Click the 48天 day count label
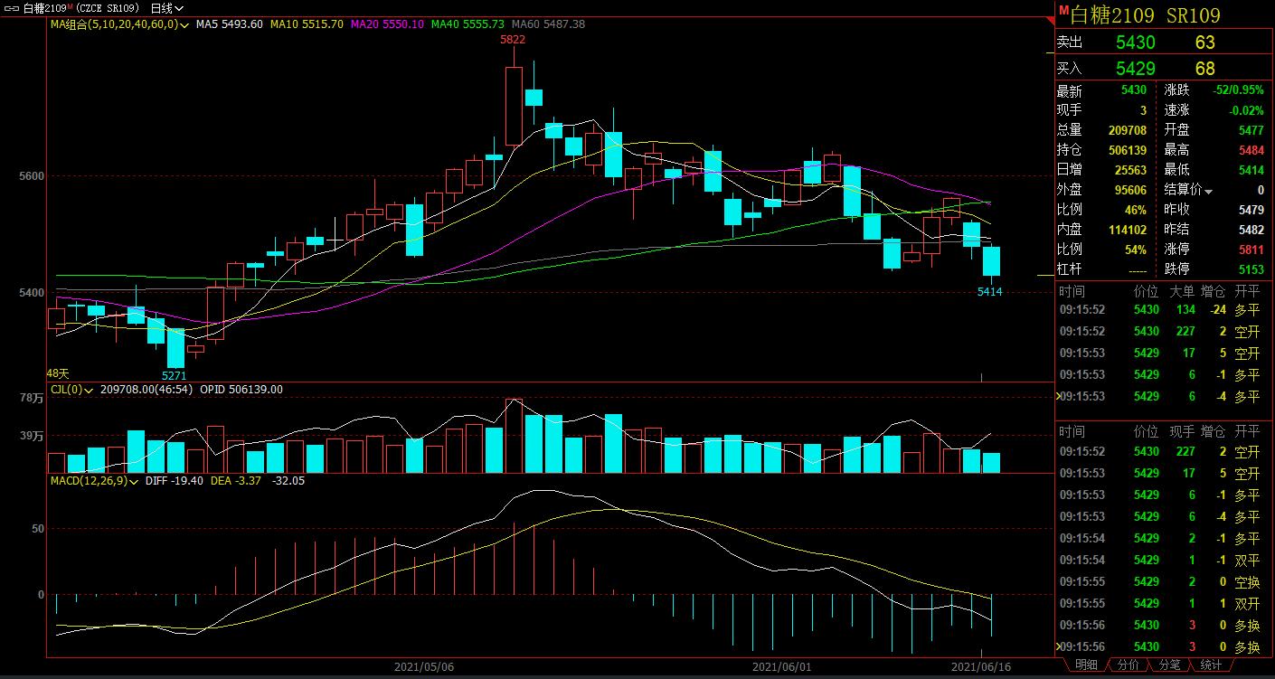Image resolution: width=1275 pixels, height=679 pixels. pos(58,373)
